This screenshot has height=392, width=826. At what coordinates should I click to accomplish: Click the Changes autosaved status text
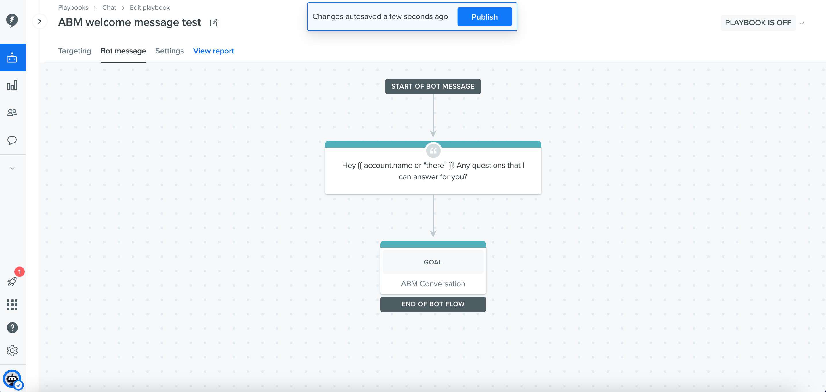380,17
